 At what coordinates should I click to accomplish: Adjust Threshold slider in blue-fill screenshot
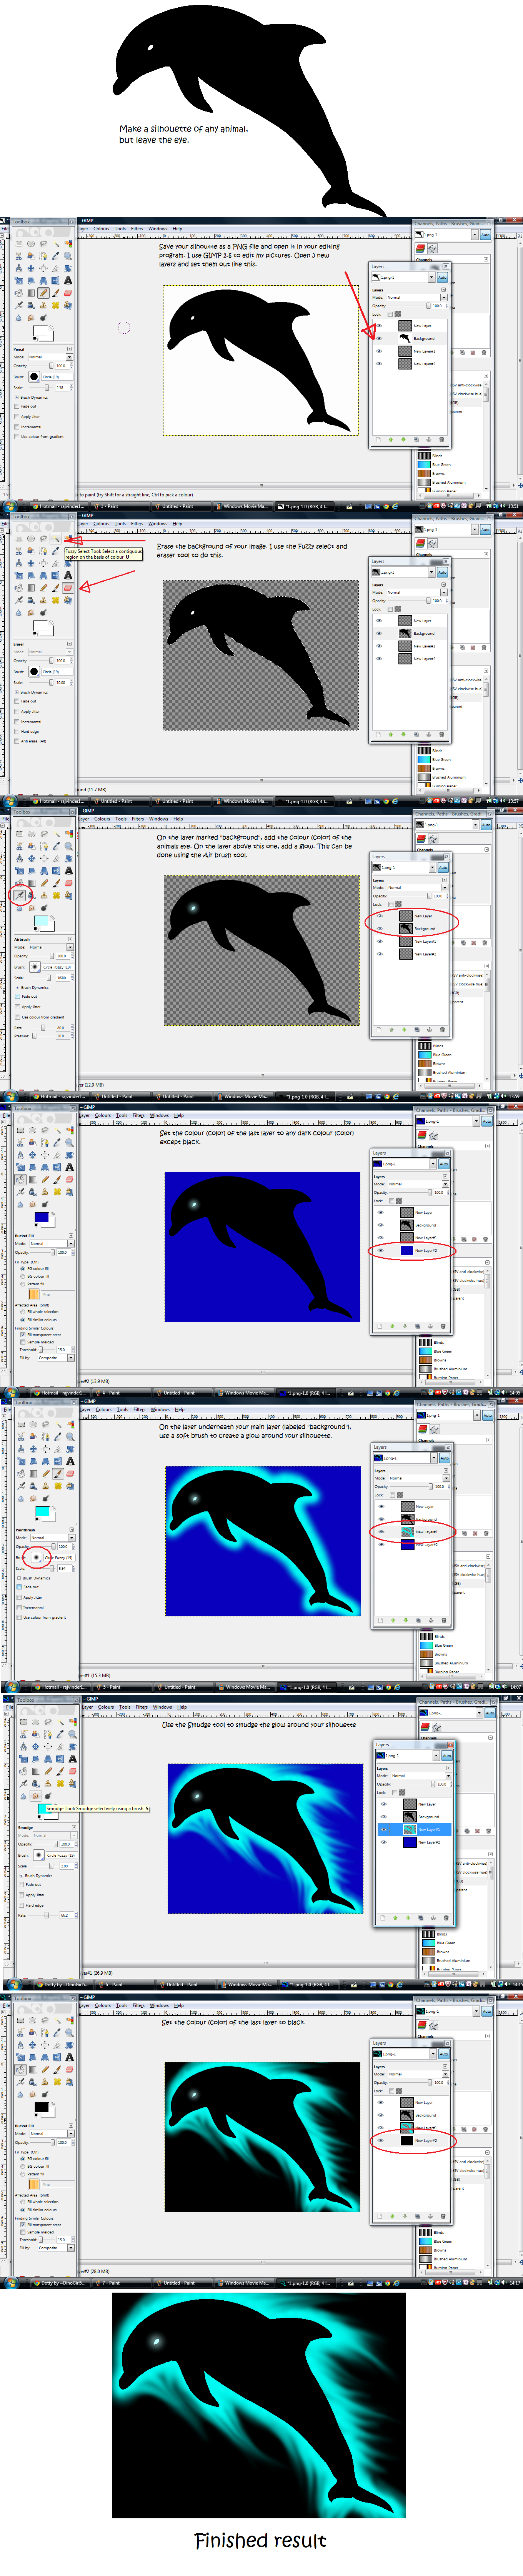[46, 1350]
